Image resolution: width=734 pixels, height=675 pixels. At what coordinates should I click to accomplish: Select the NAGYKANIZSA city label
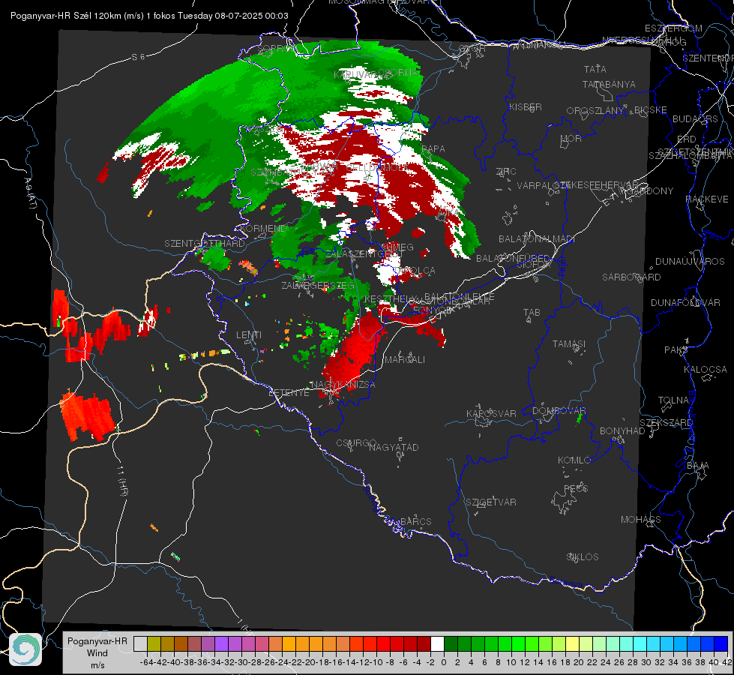coord(343,384)
